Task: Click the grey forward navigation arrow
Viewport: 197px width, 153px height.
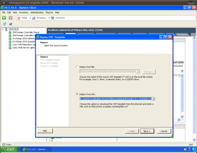Action: [11, 18]
